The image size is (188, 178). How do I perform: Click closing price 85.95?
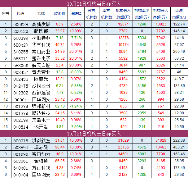(60, 161)
